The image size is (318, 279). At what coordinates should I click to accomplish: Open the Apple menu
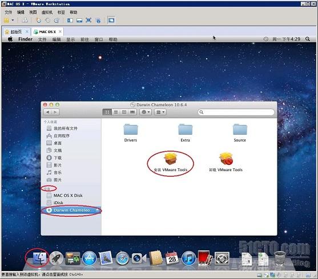pos(10,39)
